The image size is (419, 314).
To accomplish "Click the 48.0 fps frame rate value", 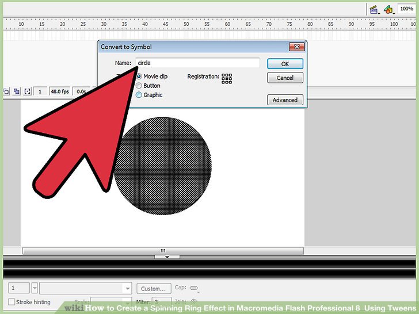I will point(60,91).
